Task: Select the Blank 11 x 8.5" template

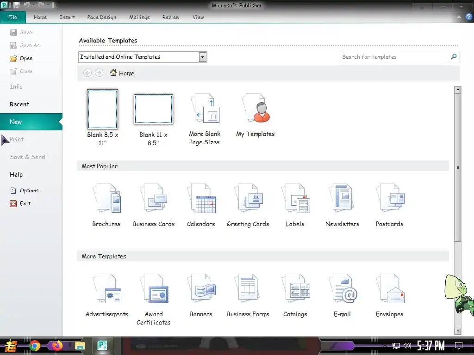Action: tap(153, 120)
